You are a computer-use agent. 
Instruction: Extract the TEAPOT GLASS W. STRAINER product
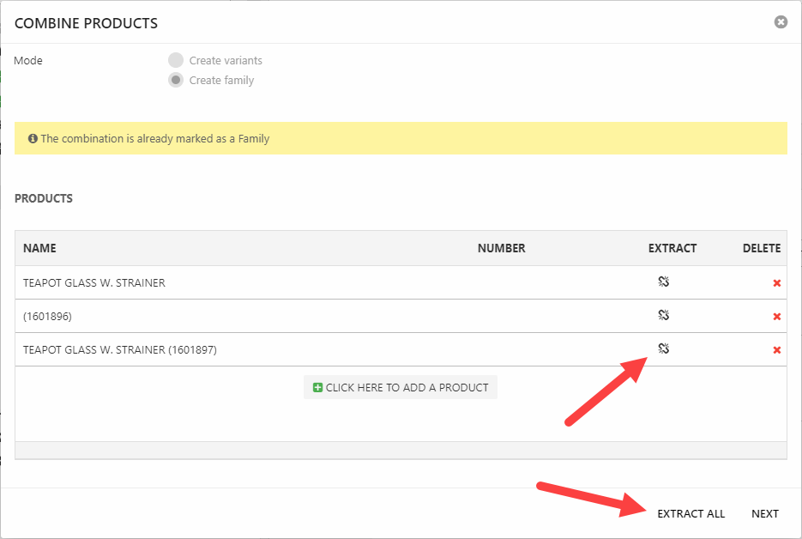663,282
